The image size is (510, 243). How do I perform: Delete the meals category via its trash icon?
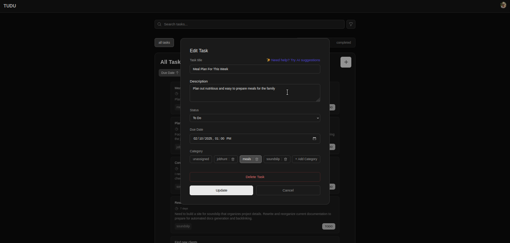point(256,159)
